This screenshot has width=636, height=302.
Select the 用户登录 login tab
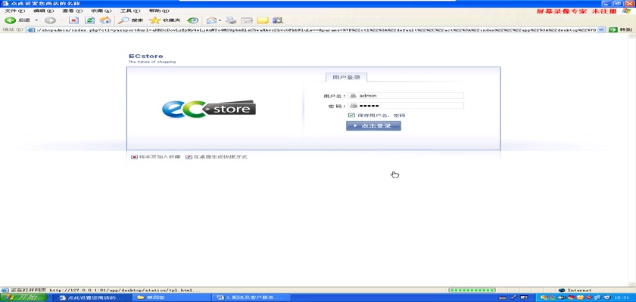point(347,77)
